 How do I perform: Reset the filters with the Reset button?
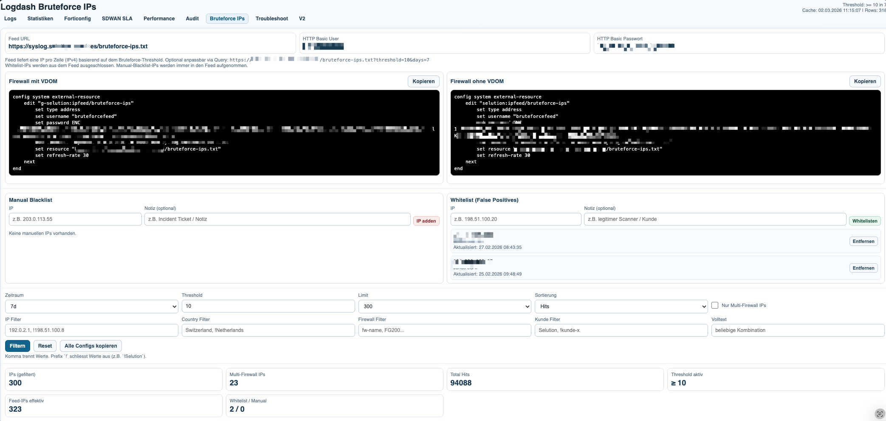[x=45, y=346]
